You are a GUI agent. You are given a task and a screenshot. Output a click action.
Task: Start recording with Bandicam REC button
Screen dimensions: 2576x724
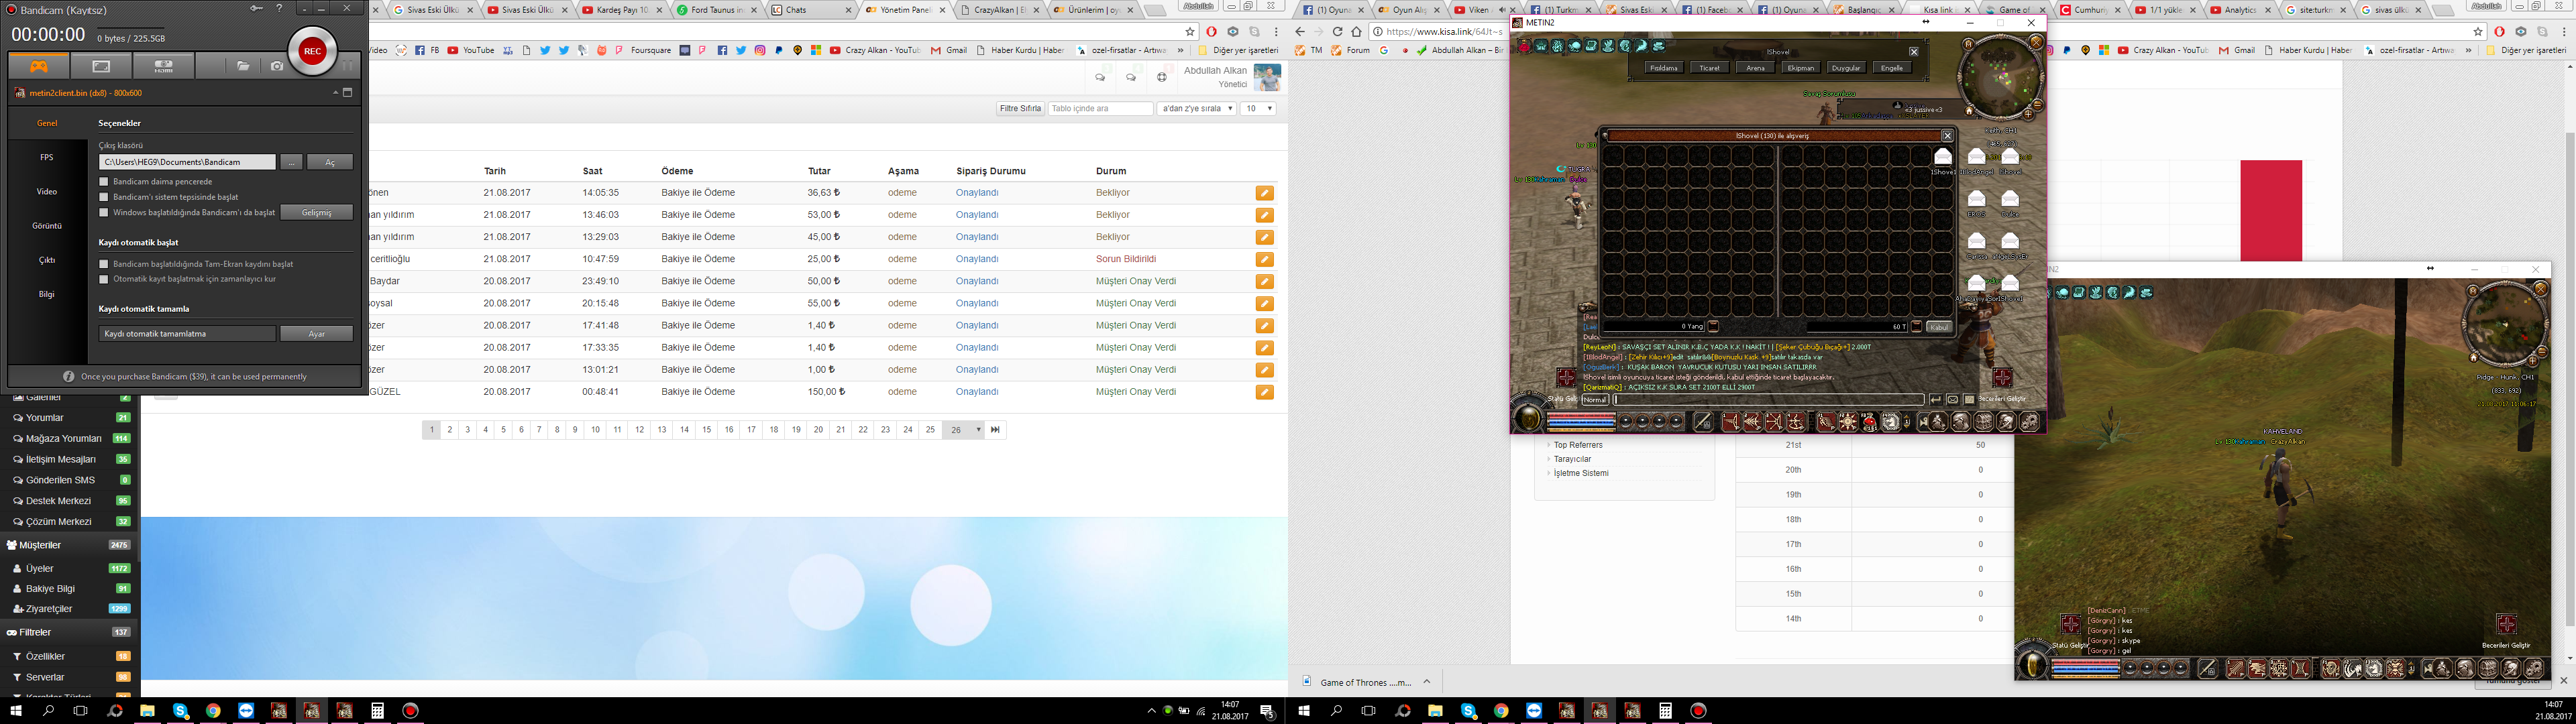pos(313,51)
